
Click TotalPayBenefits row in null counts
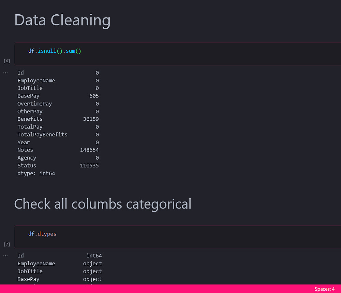pyautogui.click(x=42, y=135)
